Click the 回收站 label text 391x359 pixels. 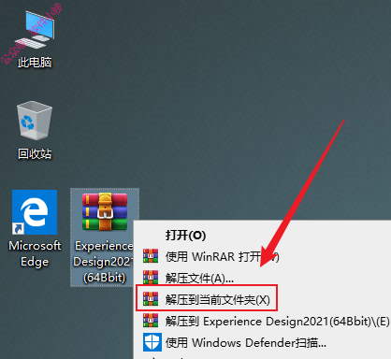coord(35,154)
